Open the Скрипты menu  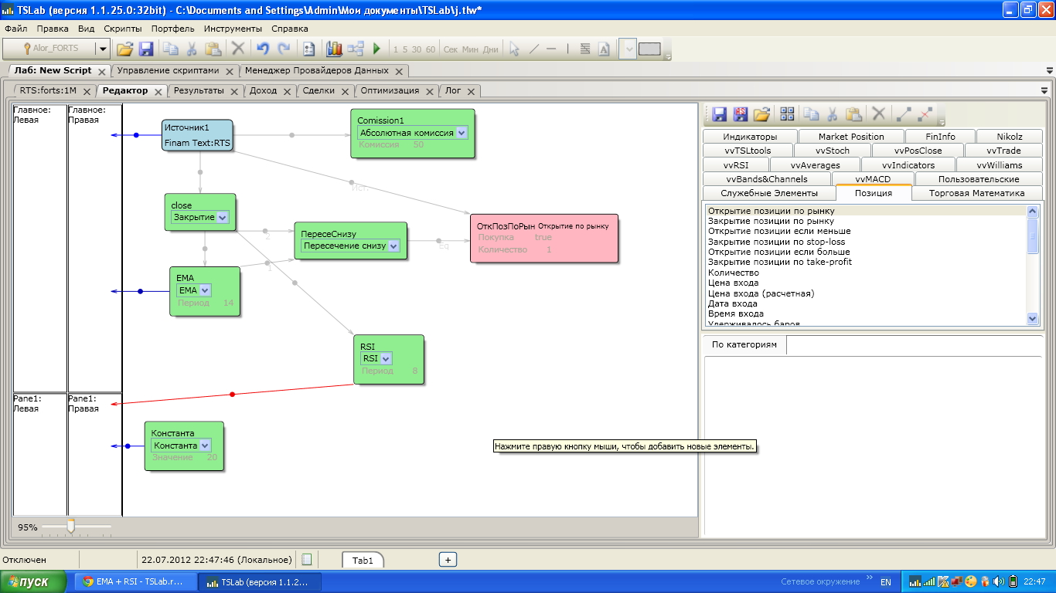pyautogui.click(x=122, y=29)
